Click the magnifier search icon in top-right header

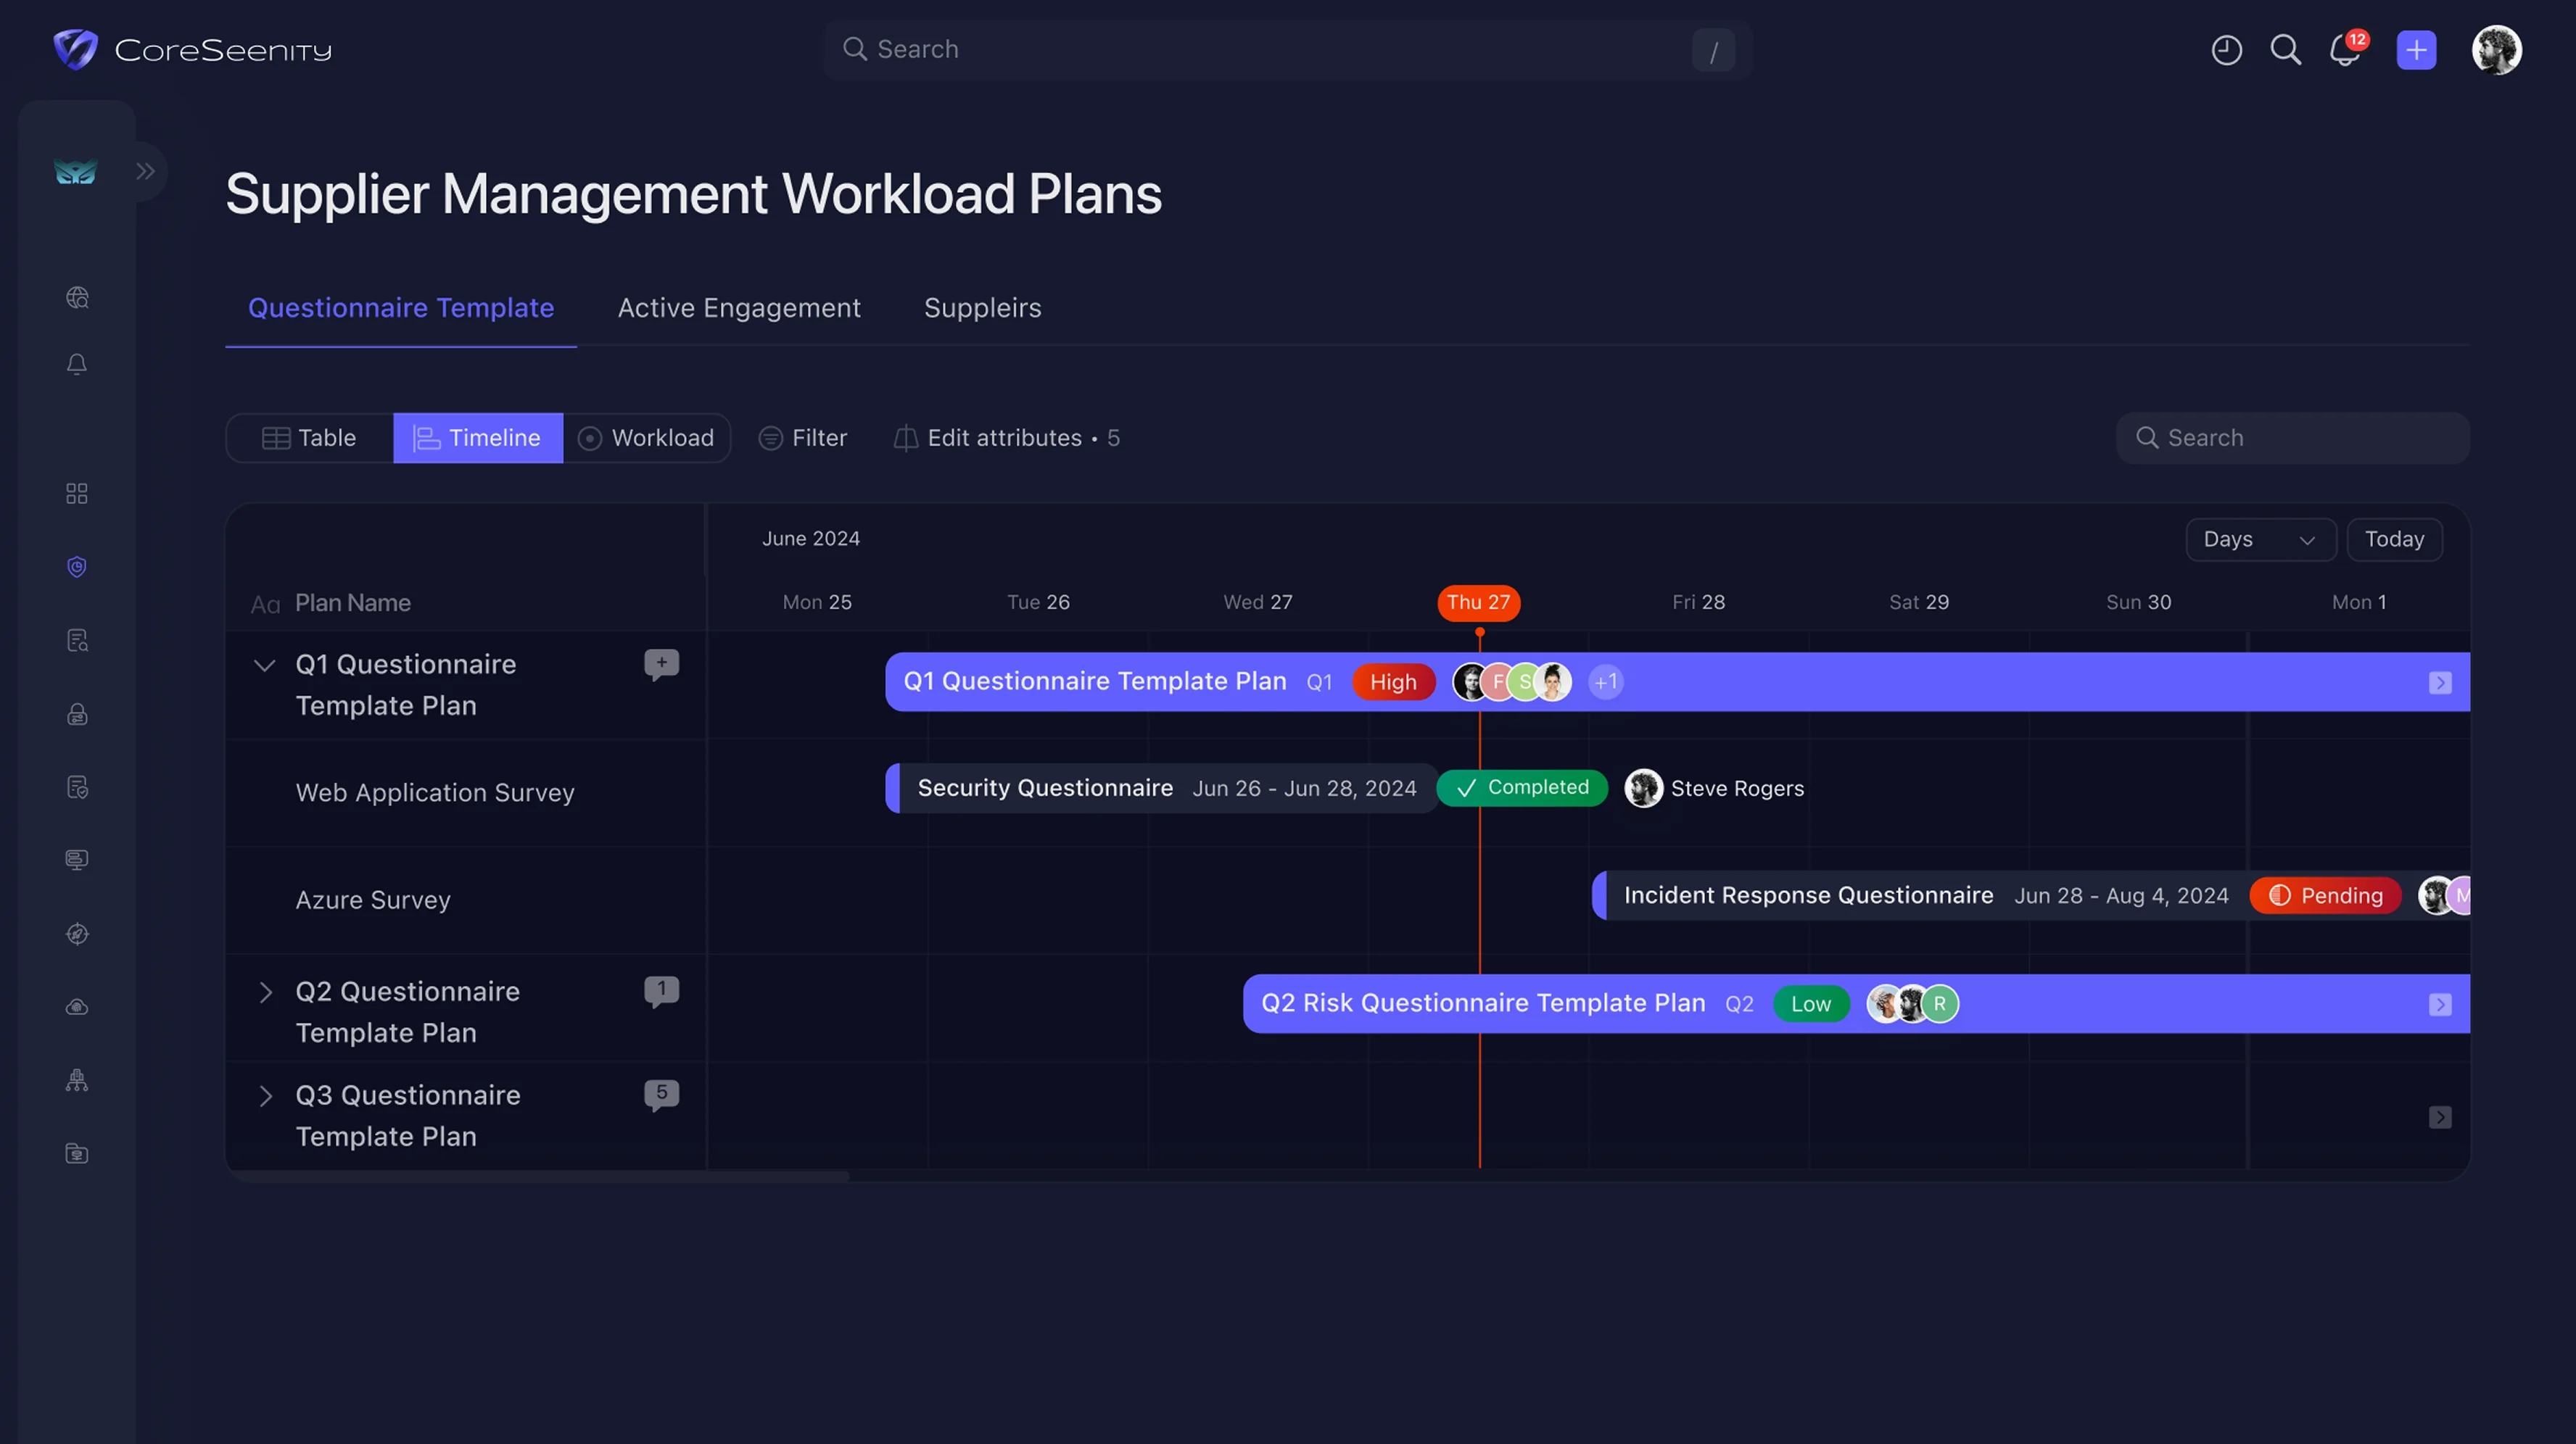click(2285, 50)
